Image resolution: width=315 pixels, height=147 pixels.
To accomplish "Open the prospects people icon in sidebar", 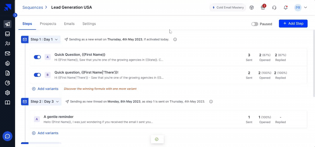I will tap(7, 44).
